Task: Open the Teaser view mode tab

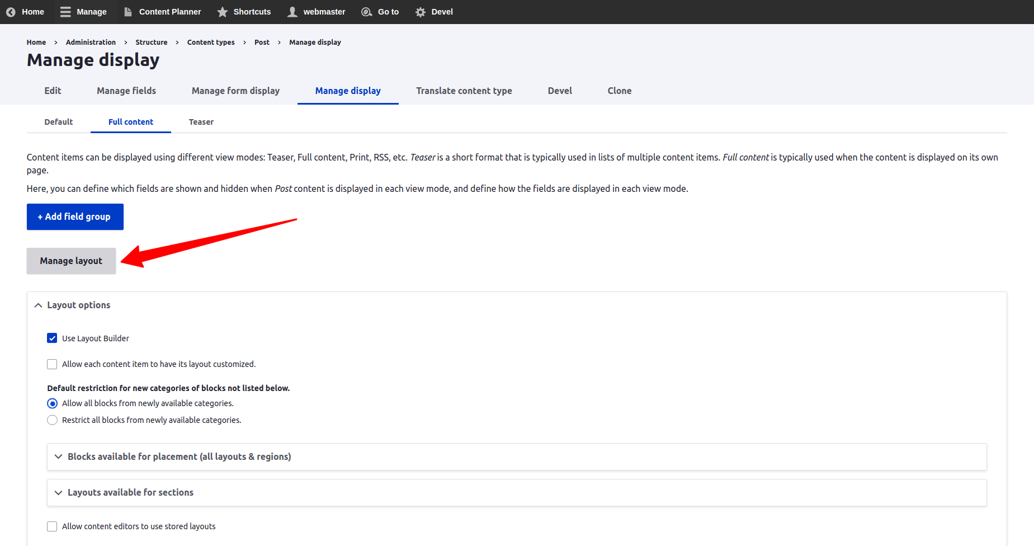Action: (201, 122)
